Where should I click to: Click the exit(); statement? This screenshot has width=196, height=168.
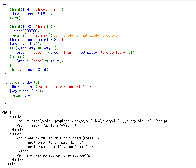coord(16,18)
